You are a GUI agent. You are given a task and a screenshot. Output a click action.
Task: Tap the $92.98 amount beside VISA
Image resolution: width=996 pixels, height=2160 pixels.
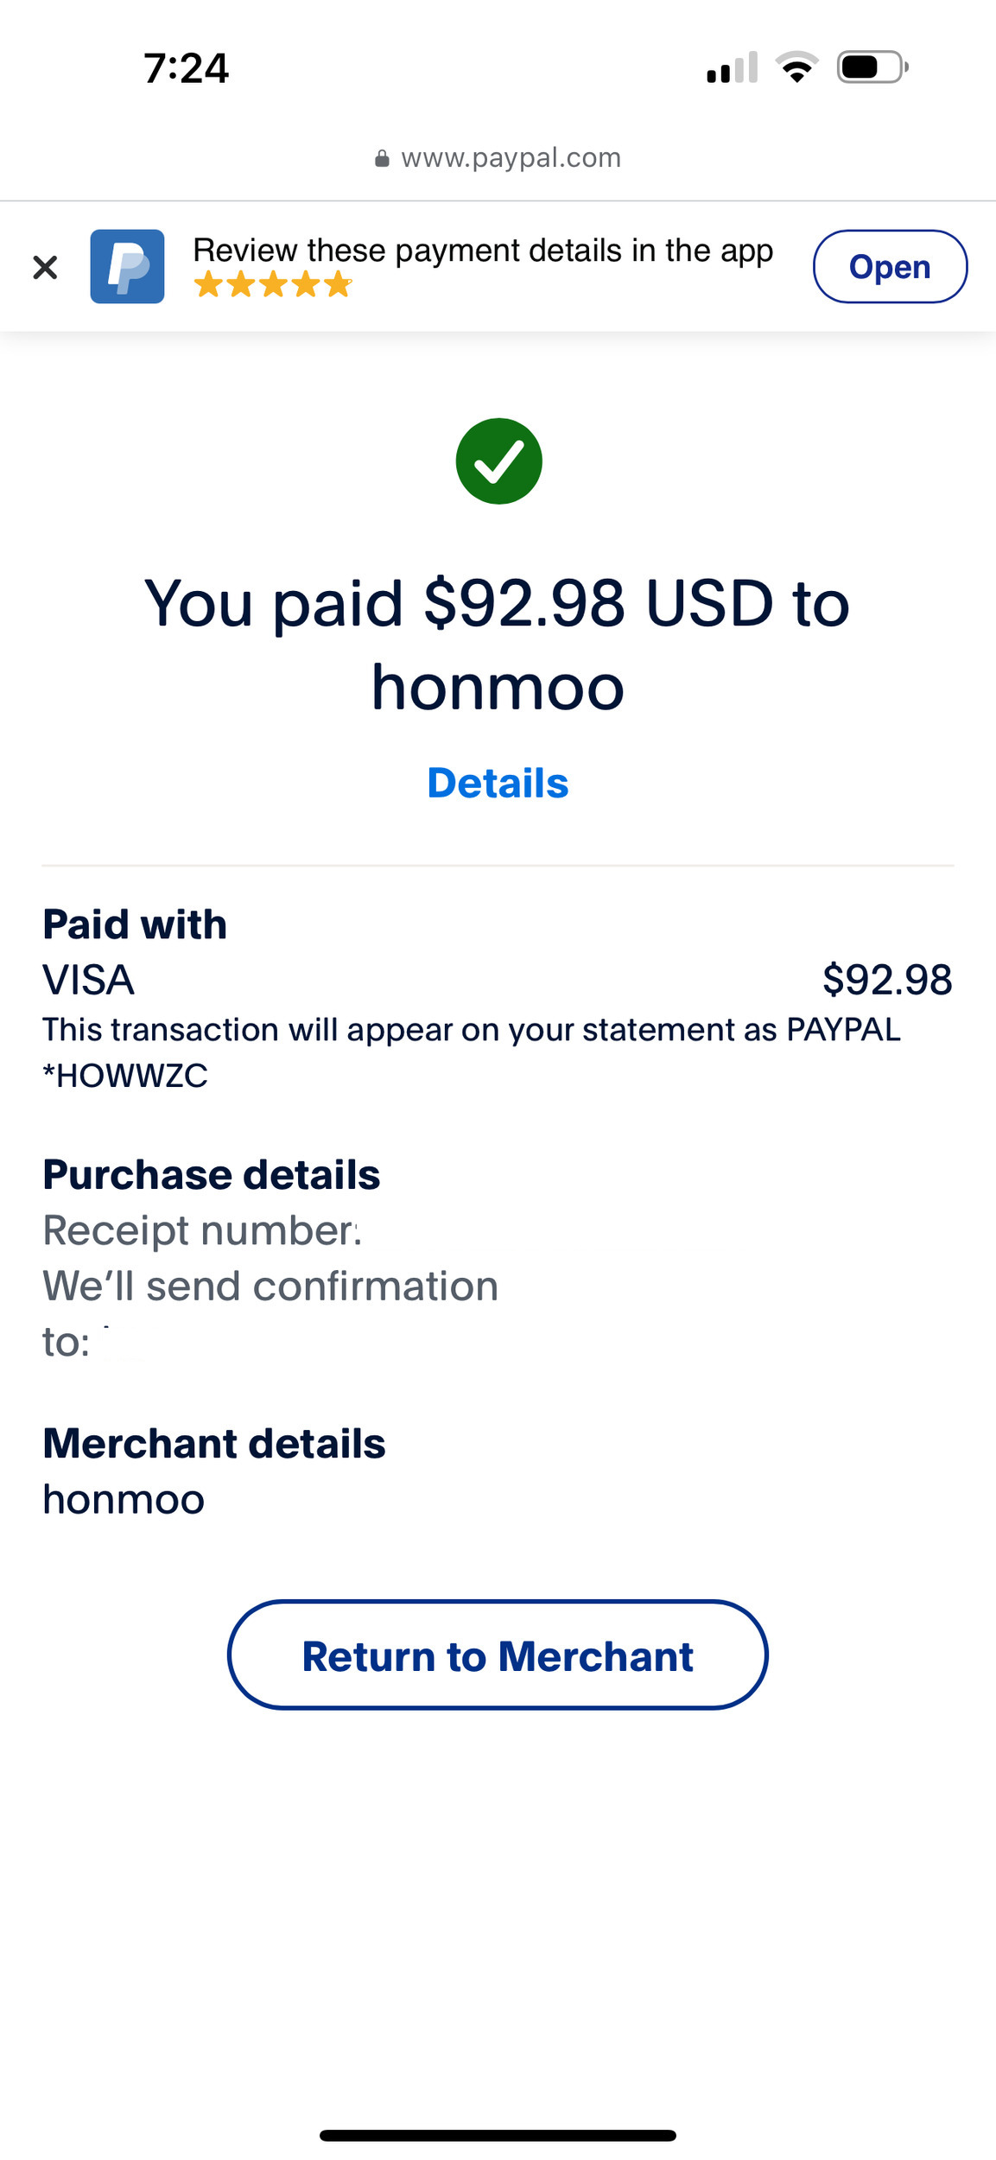[887, 980]
